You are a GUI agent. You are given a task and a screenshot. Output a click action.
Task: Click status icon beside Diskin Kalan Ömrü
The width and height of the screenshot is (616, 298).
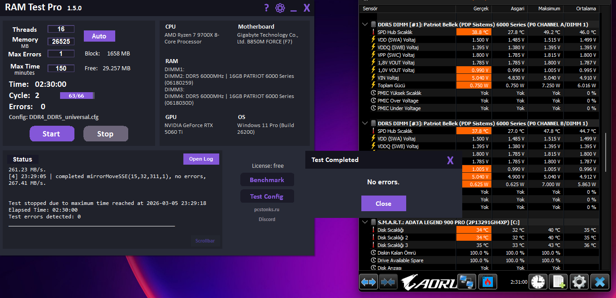click(x=373, y=253)
